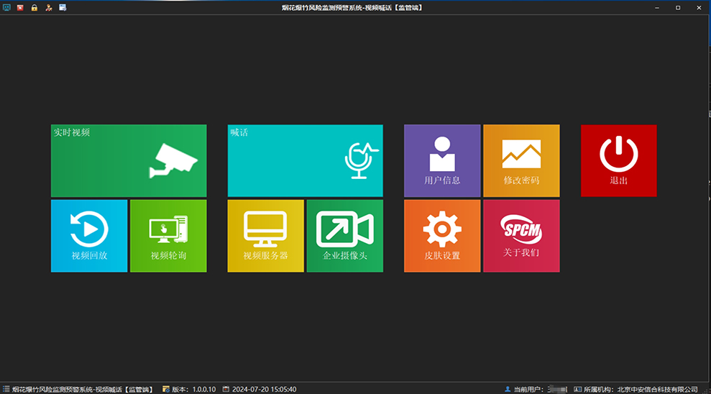This screenshot has height=394, width=711.
Task: Click the 当前用户 current user label in status bar
Action: [x=528, y=389]
